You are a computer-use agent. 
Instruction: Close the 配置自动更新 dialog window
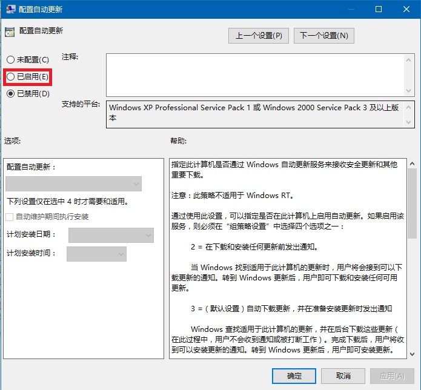406,9
